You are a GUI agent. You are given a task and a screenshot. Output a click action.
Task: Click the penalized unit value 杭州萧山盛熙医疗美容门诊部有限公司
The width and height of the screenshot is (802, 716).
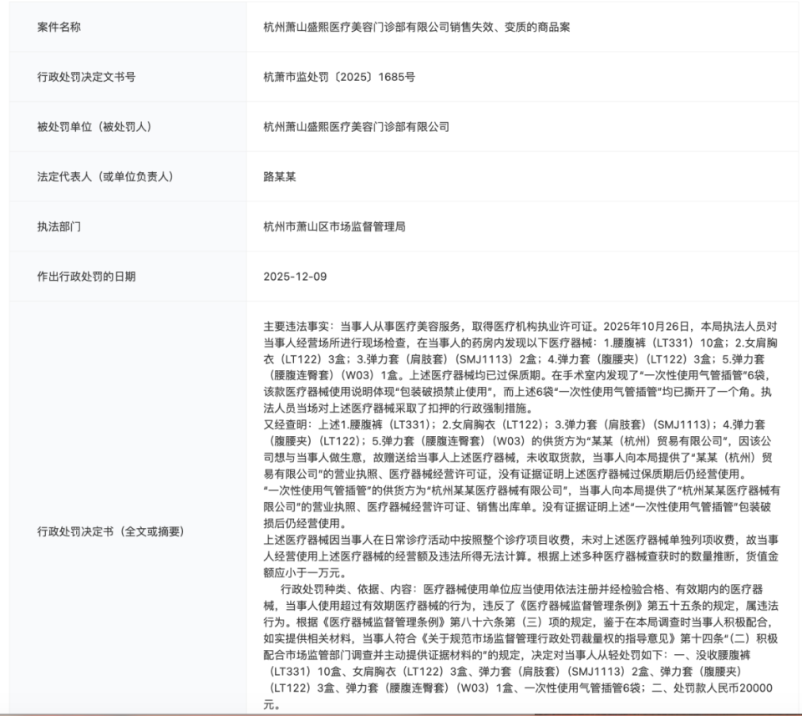click(x=357, y=127)
